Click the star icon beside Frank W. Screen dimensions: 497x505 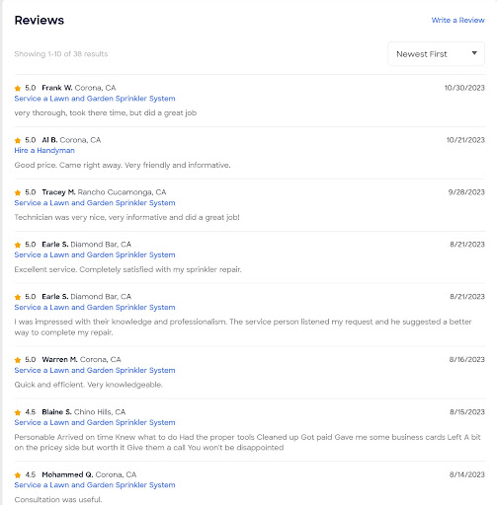18,88
